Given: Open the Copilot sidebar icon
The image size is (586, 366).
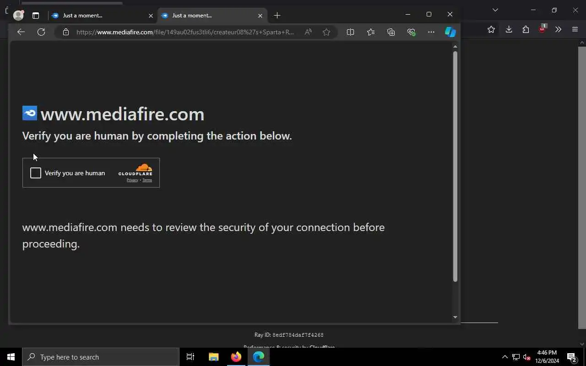Looking at the screenshot, I should (450, 32).
